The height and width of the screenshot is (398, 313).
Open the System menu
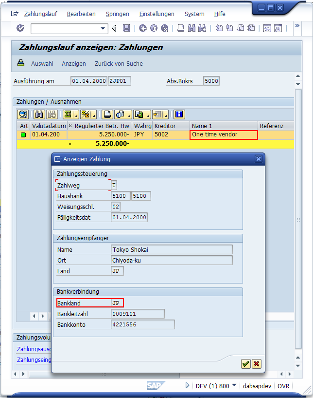coord(194,14)
